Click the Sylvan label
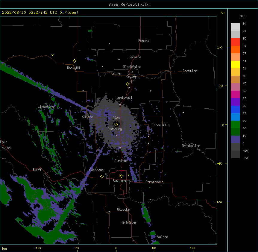258x252 pixels. click(117, 73)
